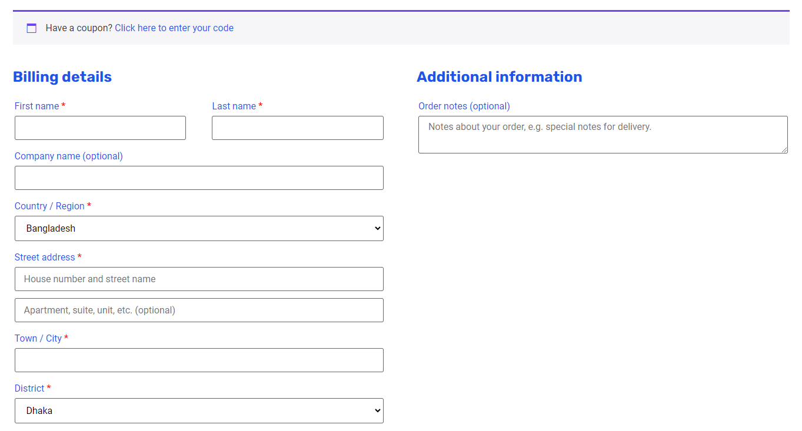Open the Country / Region dropdown showing Bangladesh
The width and height of the screenshot is (802, 431).
[199, 228]
